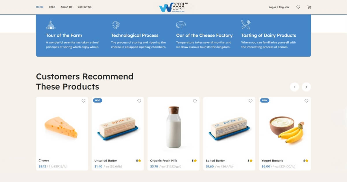Open the wishlist heart in header
This screenshot has width=347, height=182.
pos(298,7)
